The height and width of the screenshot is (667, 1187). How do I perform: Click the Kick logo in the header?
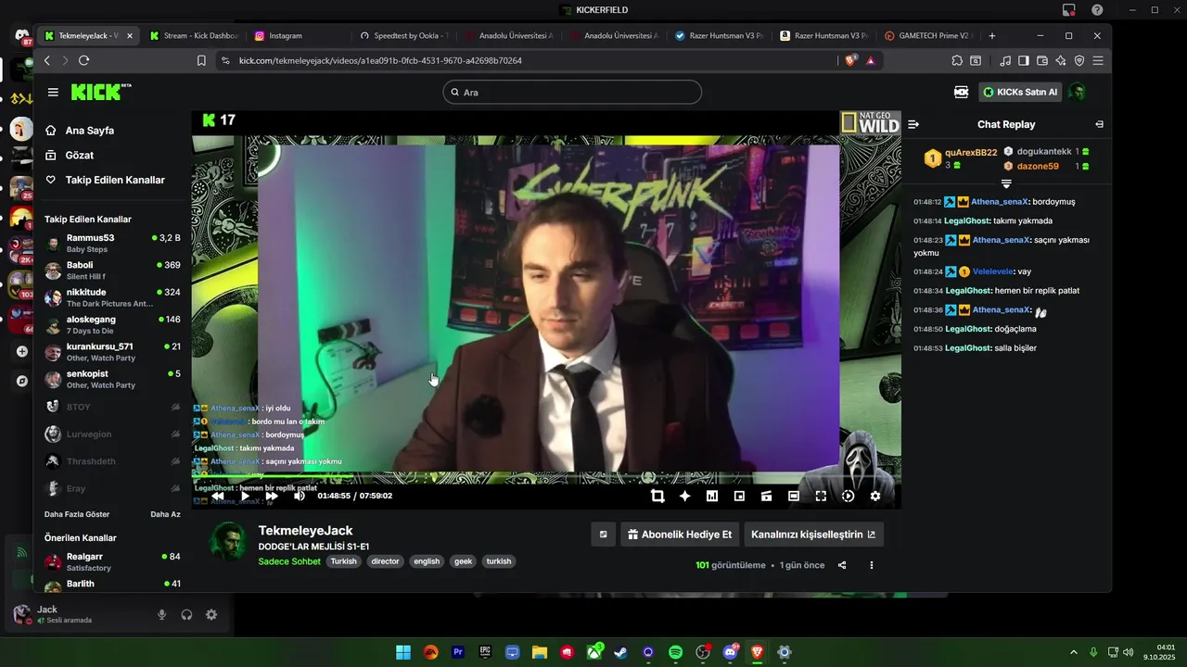point(100,93)
